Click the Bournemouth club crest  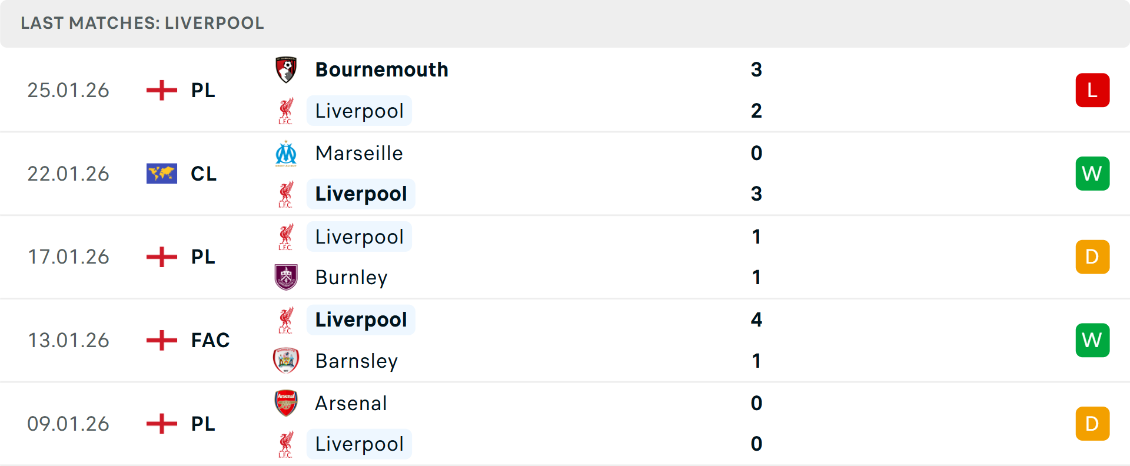tap(286, 70)
